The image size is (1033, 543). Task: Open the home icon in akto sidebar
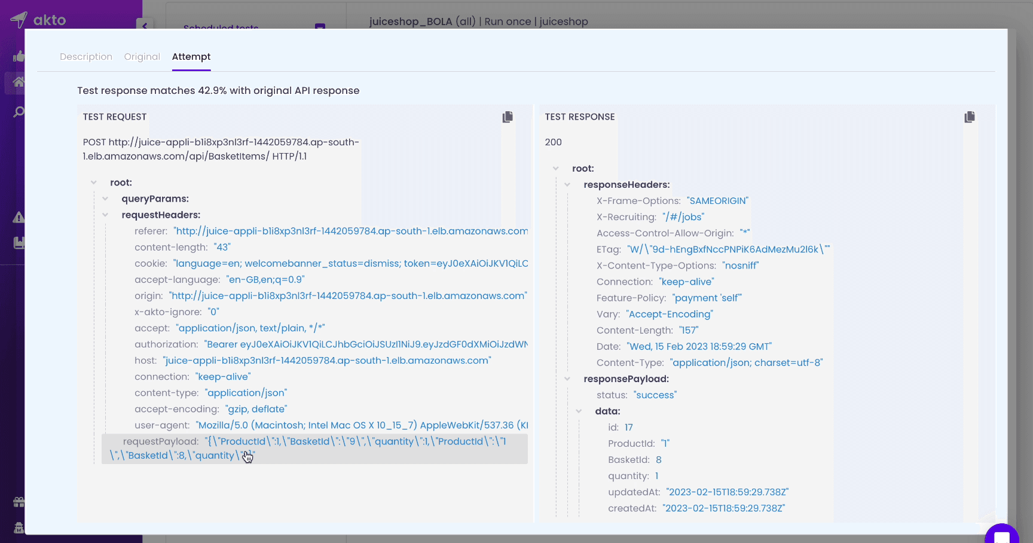point(19,82)
